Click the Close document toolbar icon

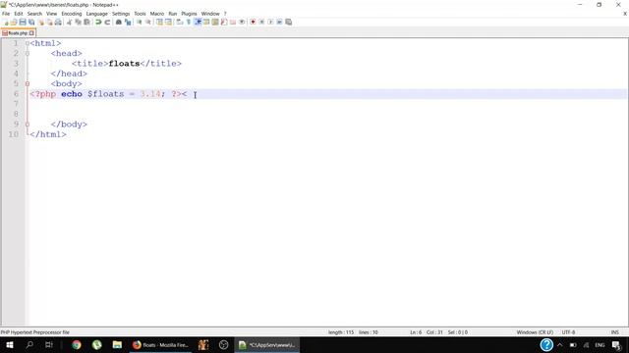40,22
